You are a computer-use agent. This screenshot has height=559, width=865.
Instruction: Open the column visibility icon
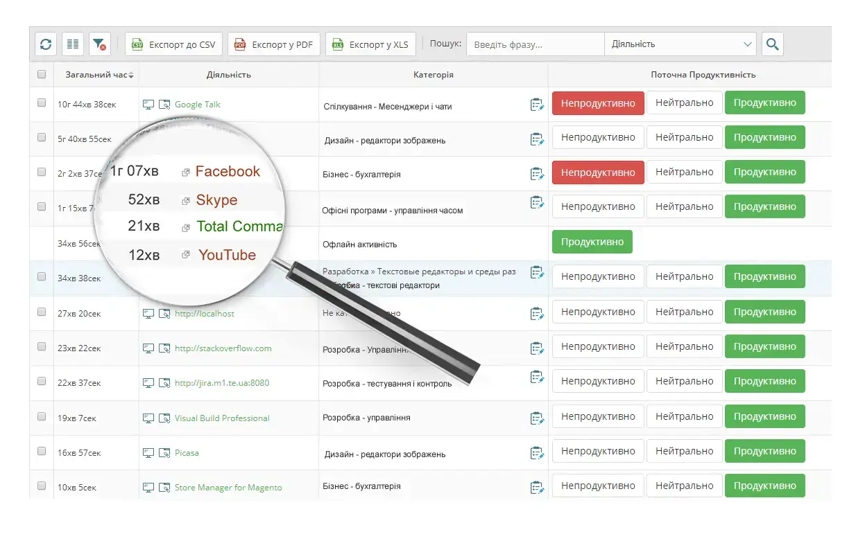click(x=72, y=44)
